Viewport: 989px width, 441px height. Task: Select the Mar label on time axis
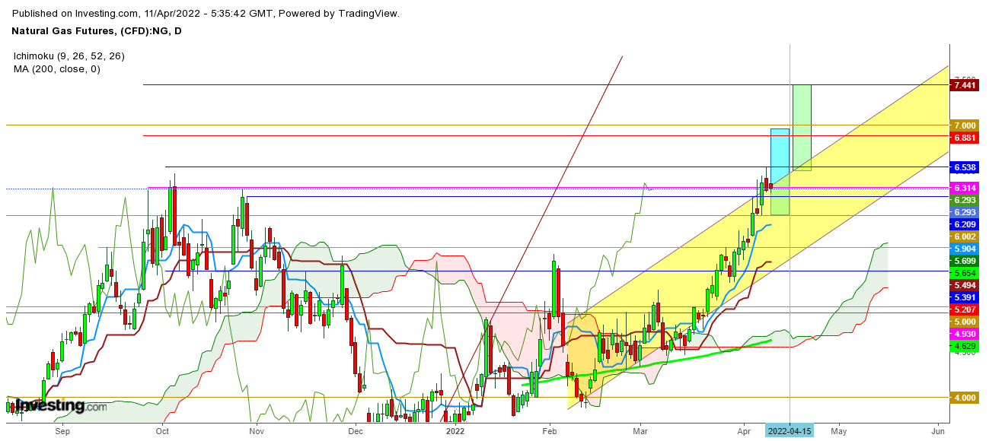point(640,431)
